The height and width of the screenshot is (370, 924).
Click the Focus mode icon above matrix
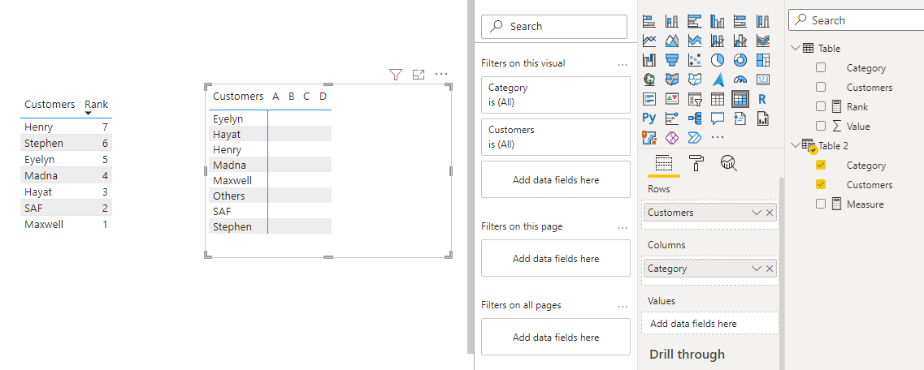[419, 74]
